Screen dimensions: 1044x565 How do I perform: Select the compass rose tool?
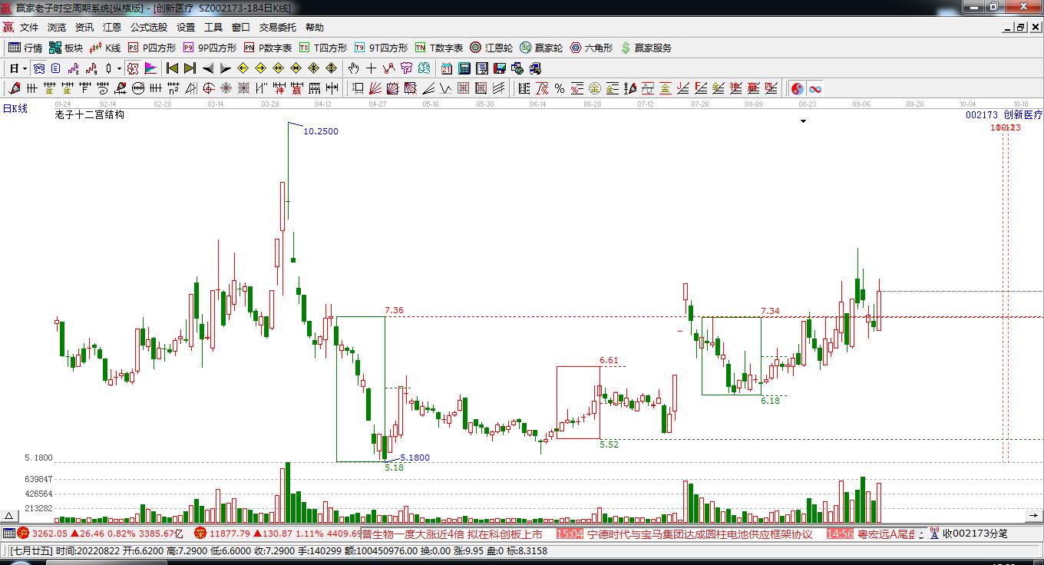226,88
